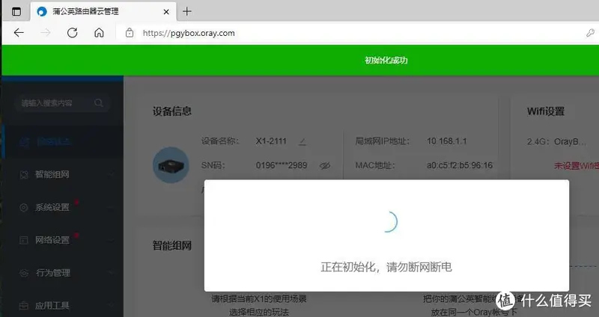
Task: Click the site lock icon
Action: click(x=130, y=33)
